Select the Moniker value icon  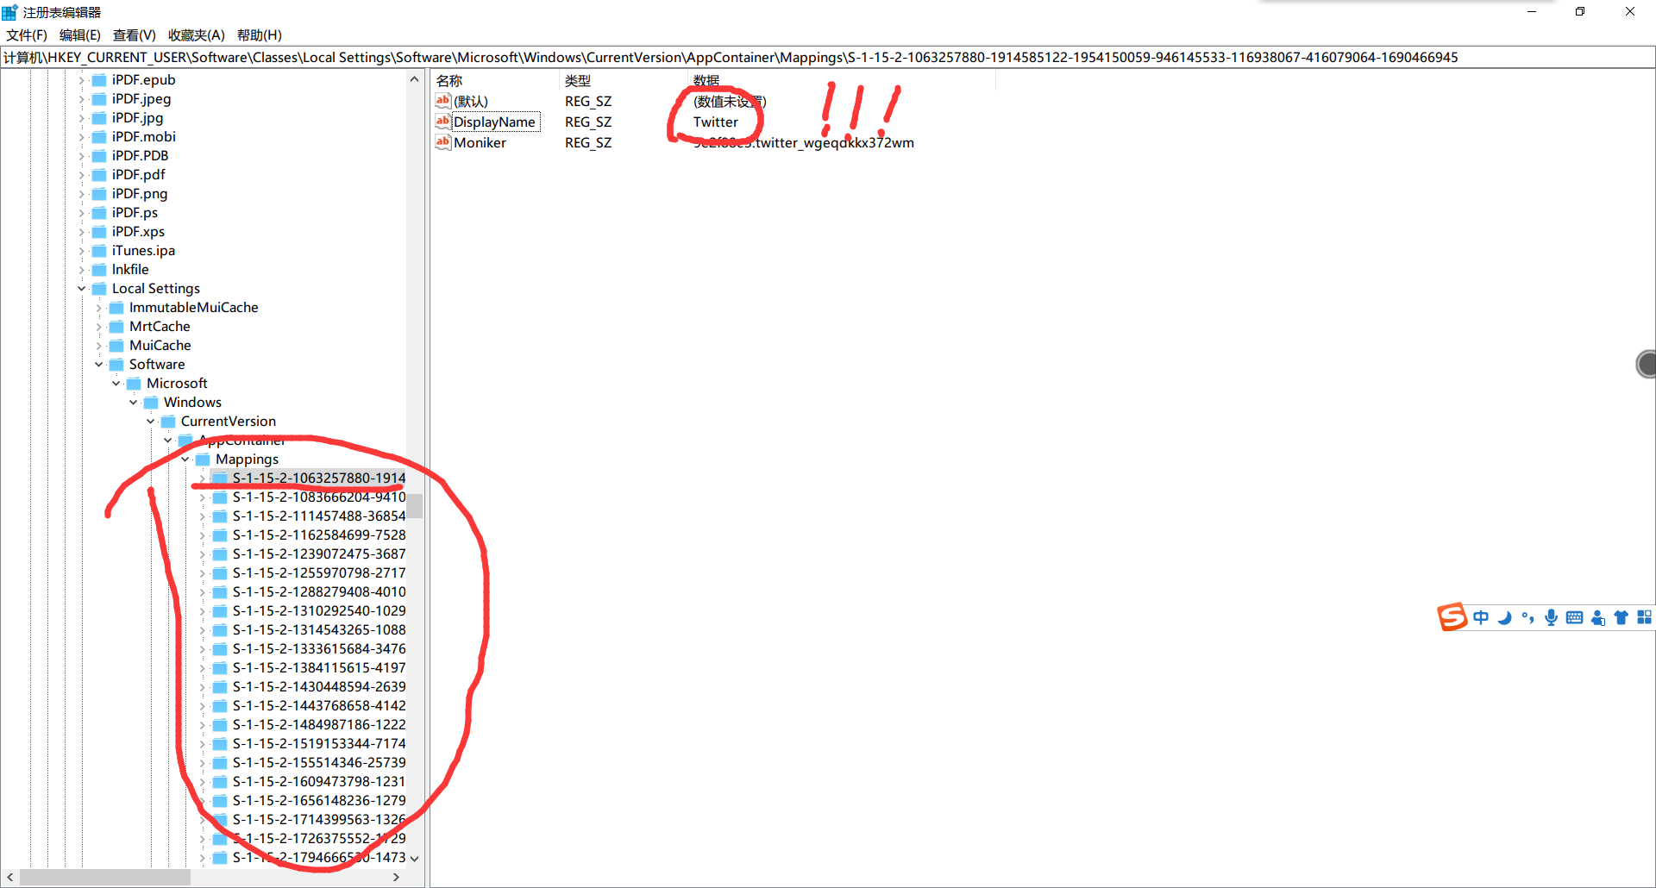tap(443, 142)
